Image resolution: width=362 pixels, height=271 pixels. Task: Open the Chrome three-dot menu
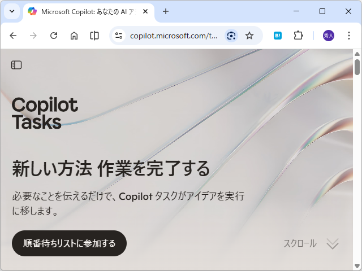(349, 36)
